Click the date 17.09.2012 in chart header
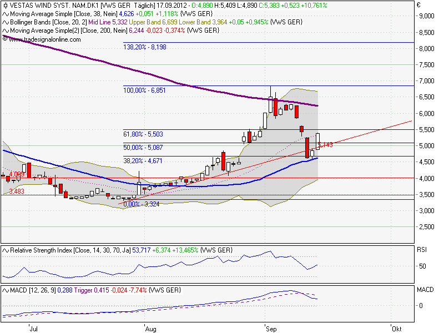 pos(172,6)
